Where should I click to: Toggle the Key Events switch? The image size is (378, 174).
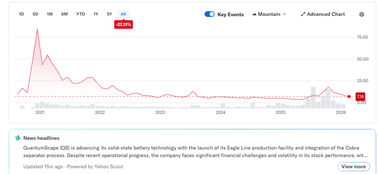pyautogui.click(x=209, y=14)
